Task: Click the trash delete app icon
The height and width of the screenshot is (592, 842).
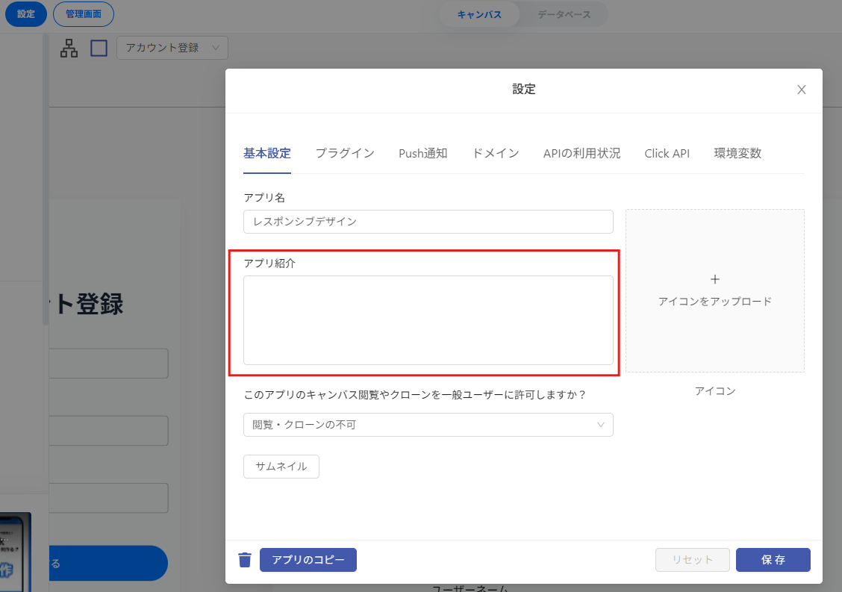Action: tap(245, 560)
